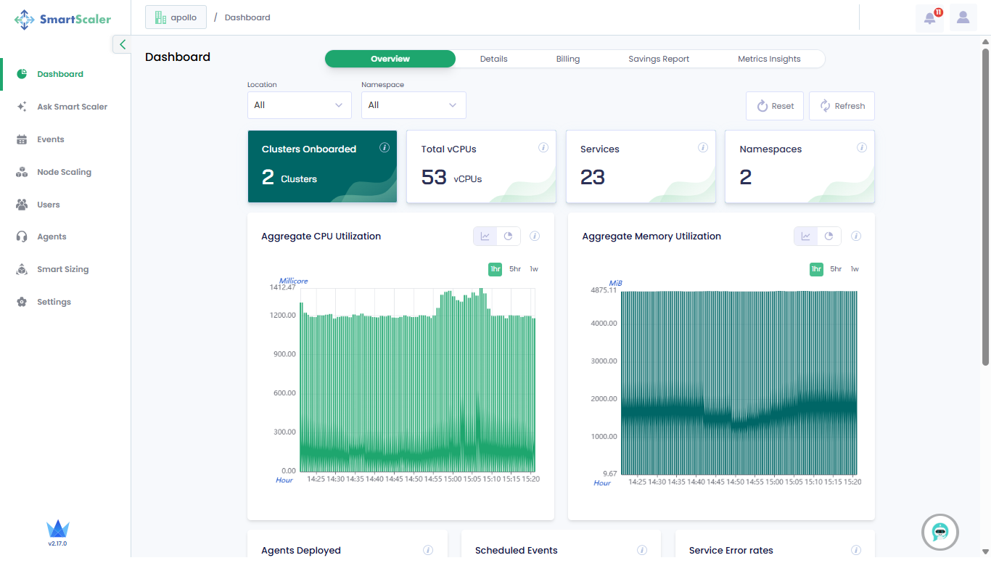991x571 pixels.
Task: Collapse the left sidebar
Action: coord(122,44)
